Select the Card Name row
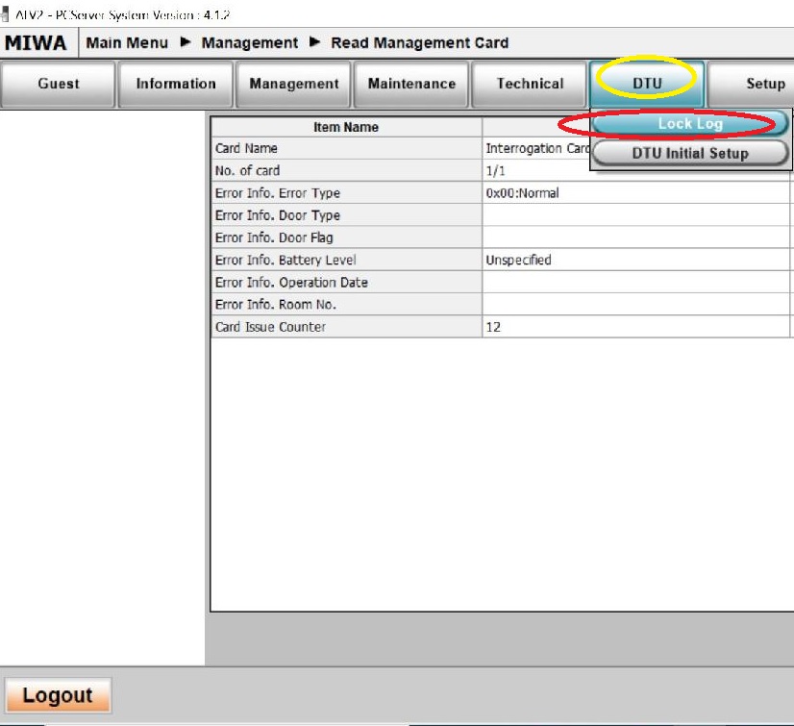The image size is (794, 726). pos(346,149)
